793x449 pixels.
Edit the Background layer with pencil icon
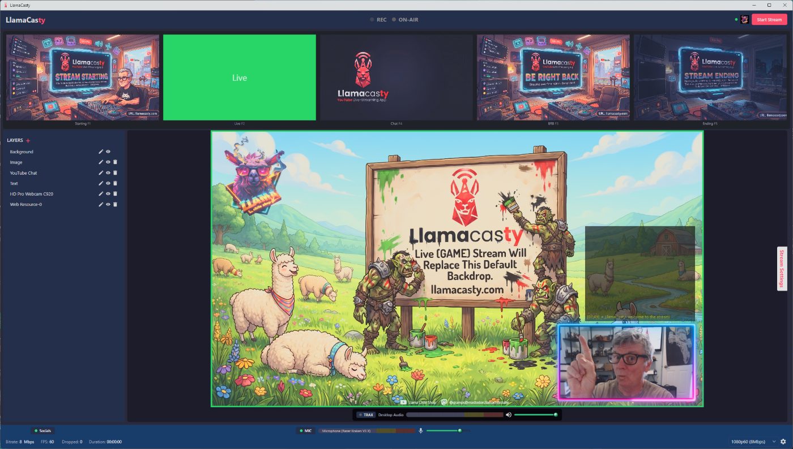pos(101,152)
